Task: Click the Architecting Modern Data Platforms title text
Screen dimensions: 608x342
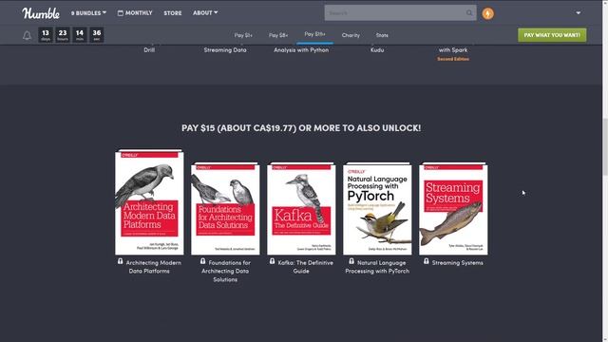Action: click(x=153, y=267)
